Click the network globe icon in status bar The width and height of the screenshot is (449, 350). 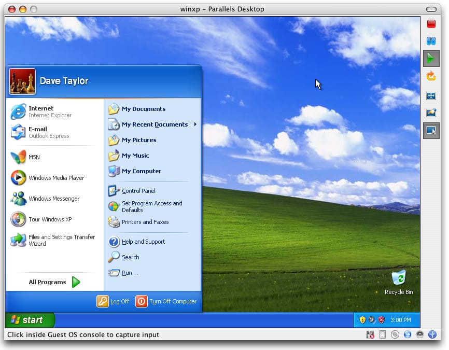pos(408,334)
